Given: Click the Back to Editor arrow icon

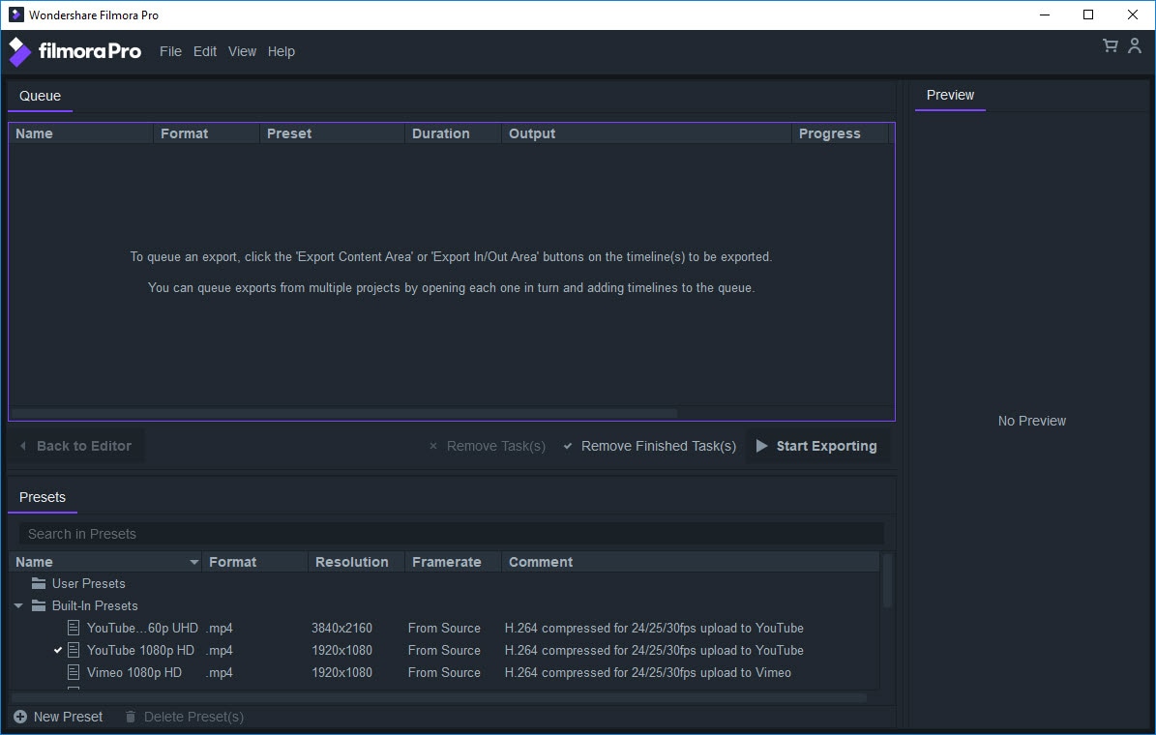Looking at the screenshot, I should click(x=23, y=446).
